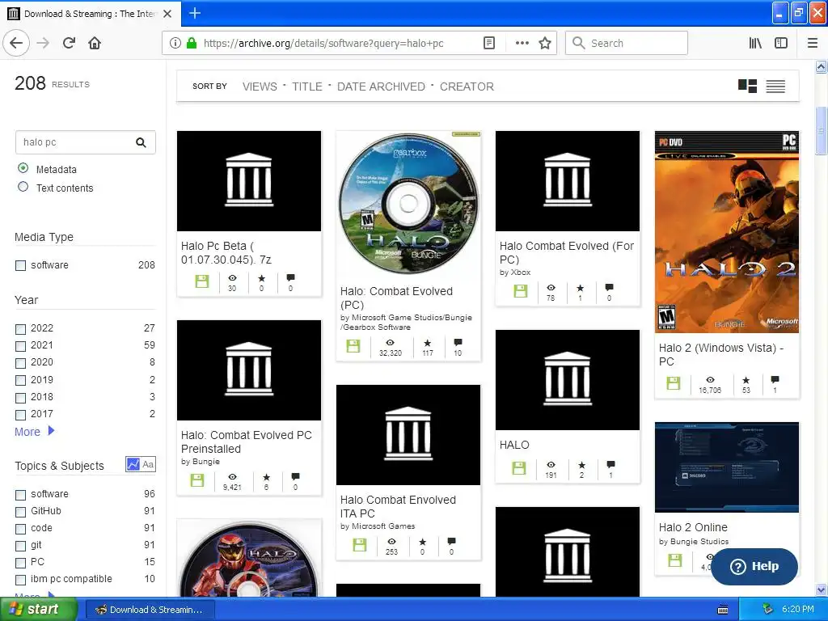Click reviews speech bubble under HALO item

[610, 465]
